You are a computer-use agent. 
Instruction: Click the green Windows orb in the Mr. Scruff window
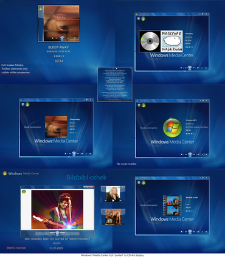pos(143,19)
